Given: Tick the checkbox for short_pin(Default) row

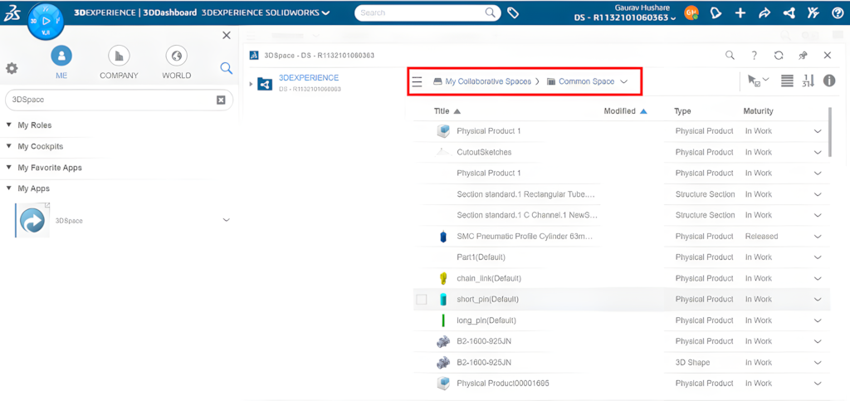Looking at the screenshot, I should point(421,299).
